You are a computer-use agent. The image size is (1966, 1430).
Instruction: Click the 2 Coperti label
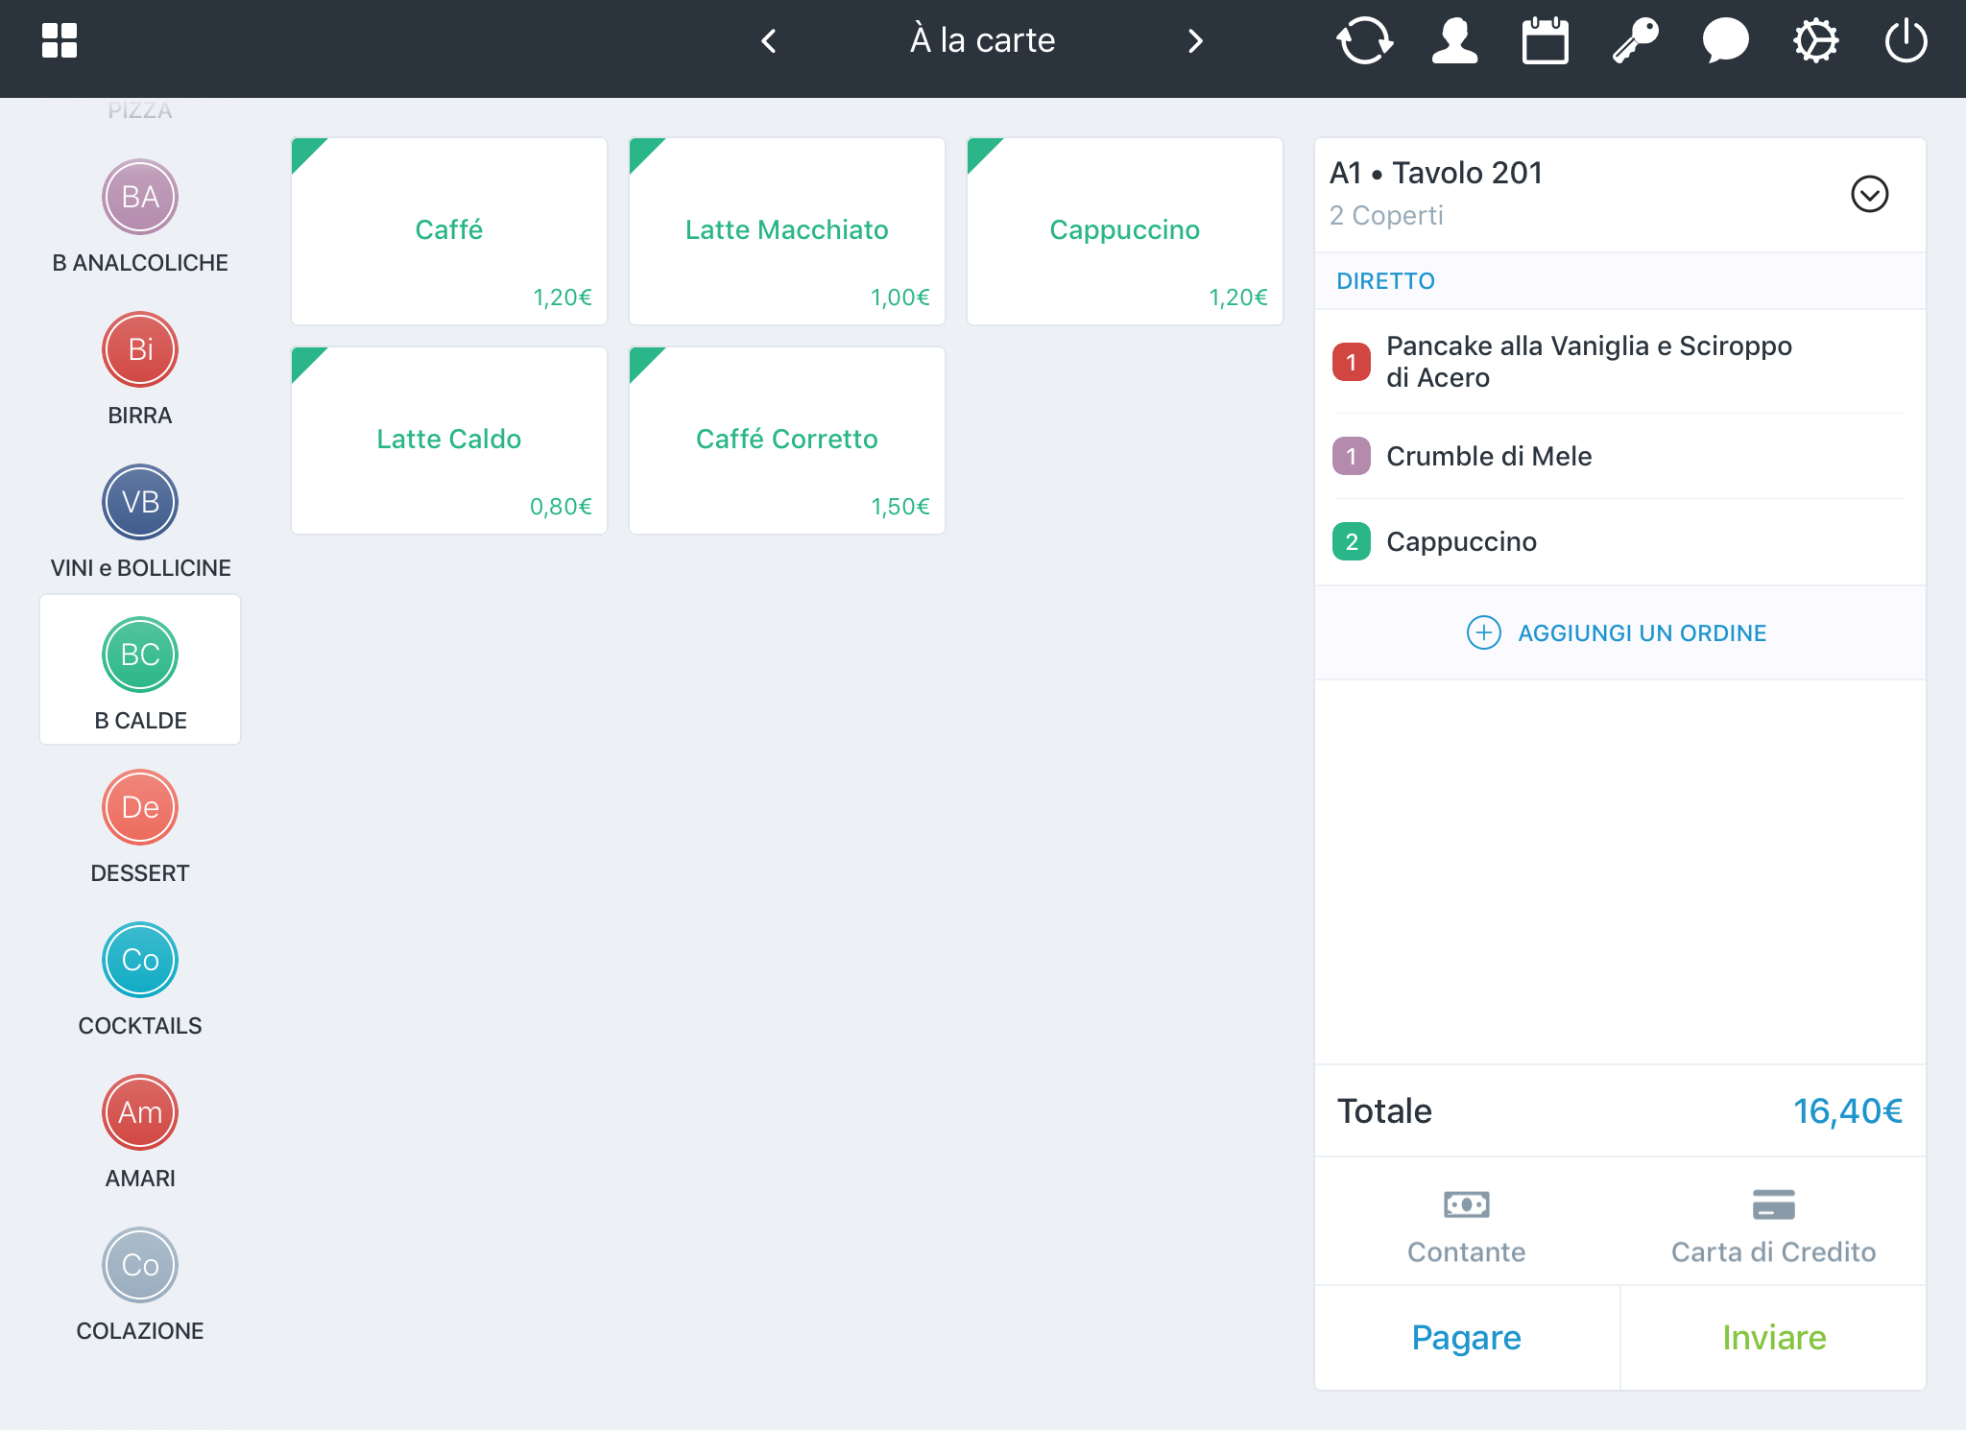(x=1386, y=216)
